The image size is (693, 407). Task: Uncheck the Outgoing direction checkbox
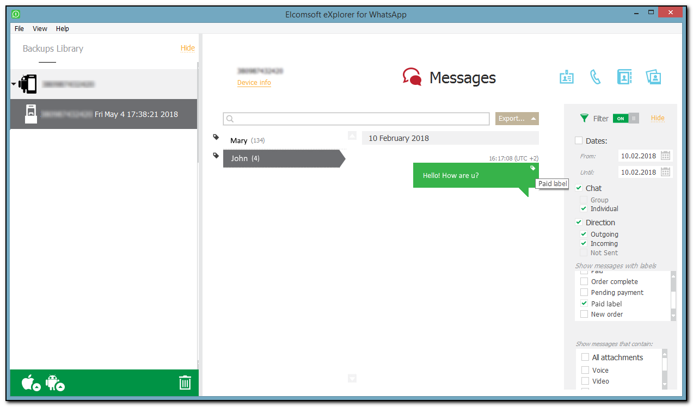tap(584, 235)
